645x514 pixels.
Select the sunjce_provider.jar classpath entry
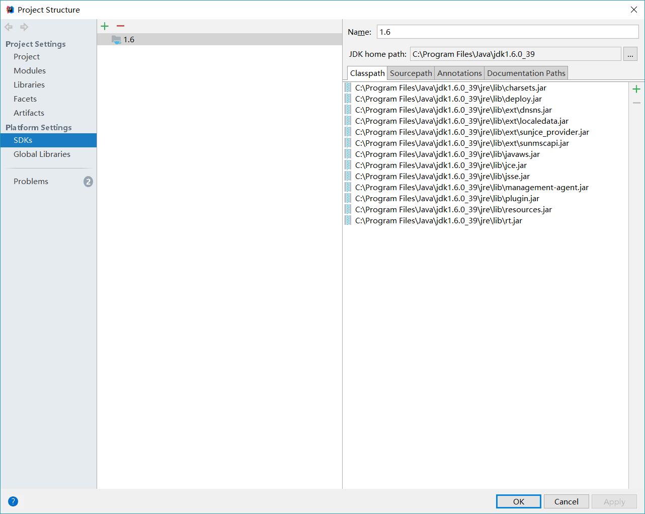[x=486, y=132]
